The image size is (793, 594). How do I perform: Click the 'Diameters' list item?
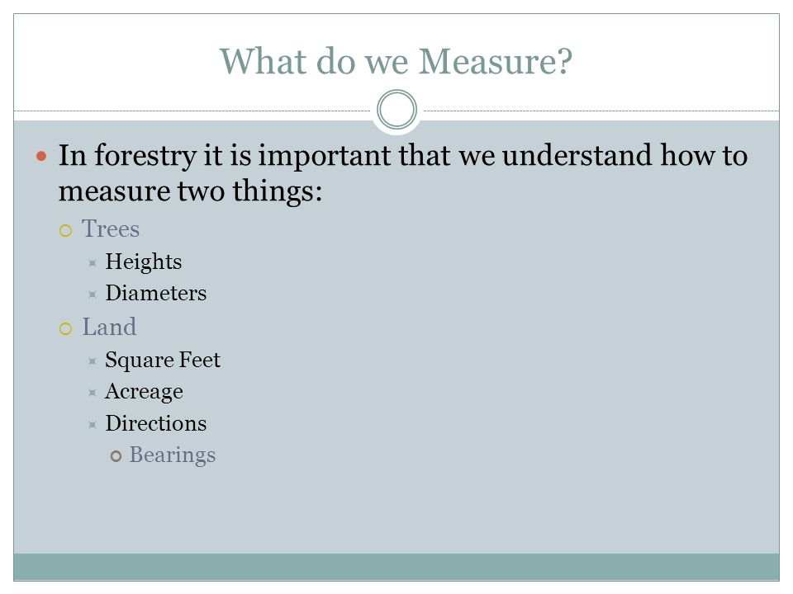coord(156,294)
